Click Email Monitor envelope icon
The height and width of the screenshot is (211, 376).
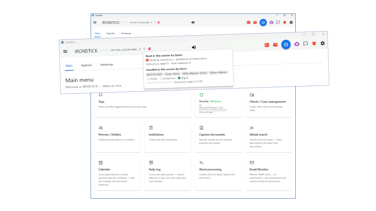(x=252, y=163)
